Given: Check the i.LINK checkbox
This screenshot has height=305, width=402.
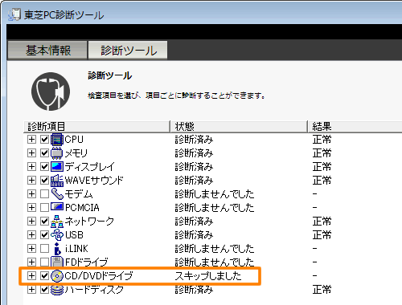Looking at the screenshot, I should pos(44,249).
